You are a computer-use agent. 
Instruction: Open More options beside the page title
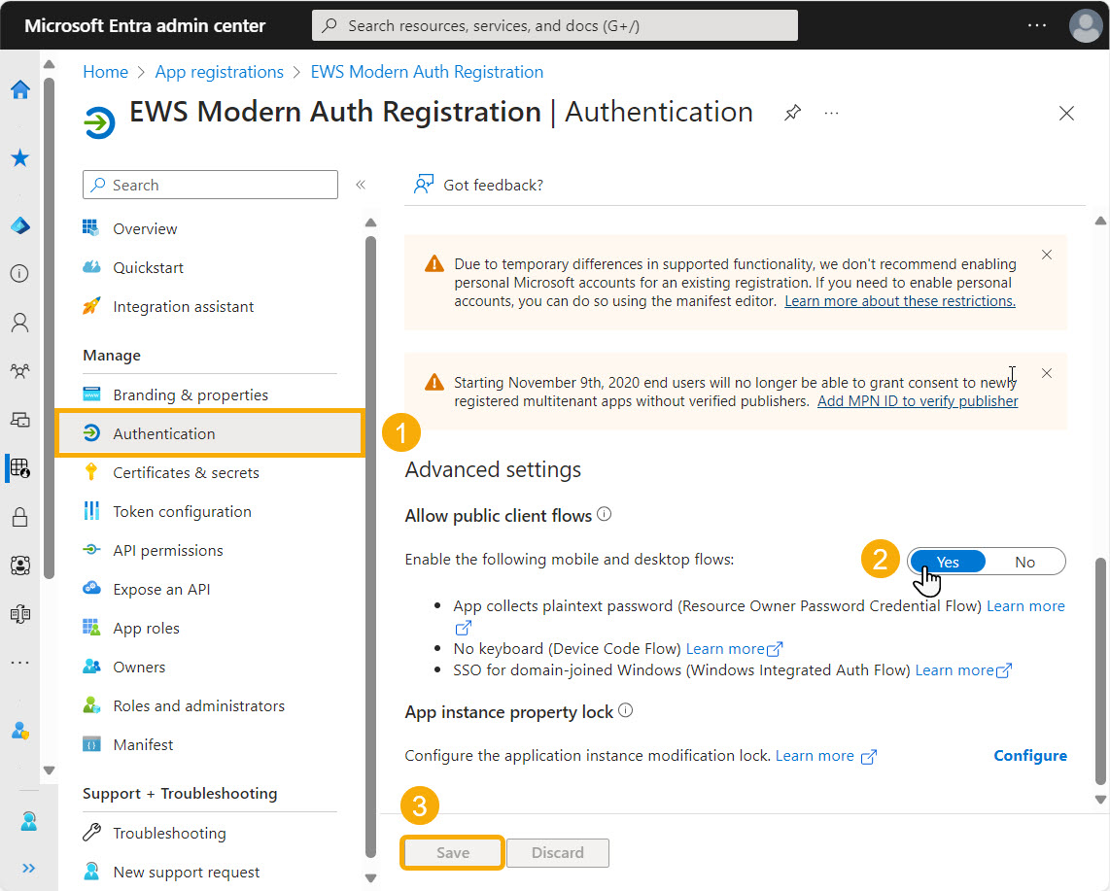831,114
